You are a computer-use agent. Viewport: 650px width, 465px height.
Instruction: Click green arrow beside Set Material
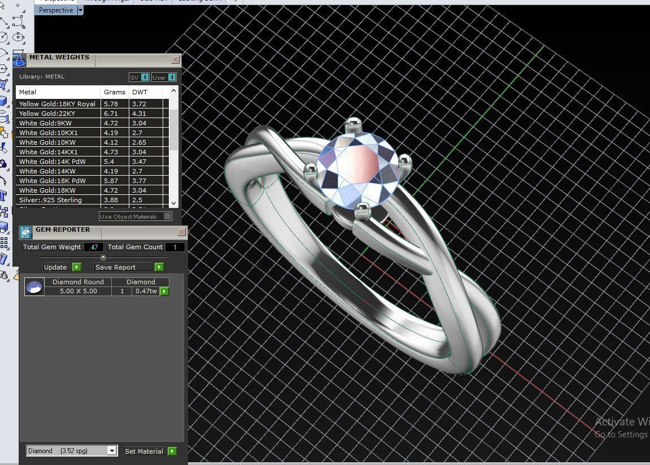(172, 451)
